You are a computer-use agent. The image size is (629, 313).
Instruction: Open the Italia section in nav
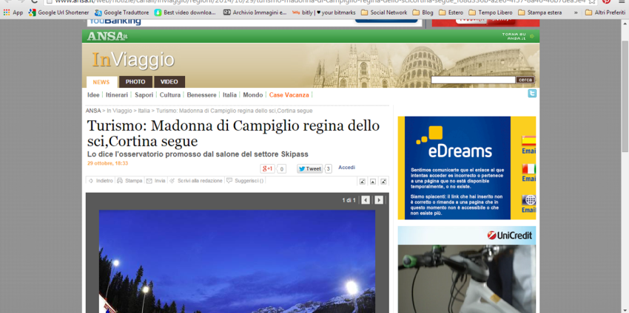(x=230, y=95)
